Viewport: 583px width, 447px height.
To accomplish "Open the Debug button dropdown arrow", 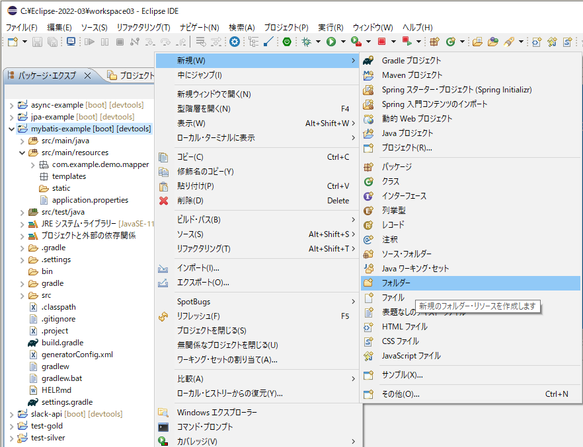I will [x=318, y=42].
